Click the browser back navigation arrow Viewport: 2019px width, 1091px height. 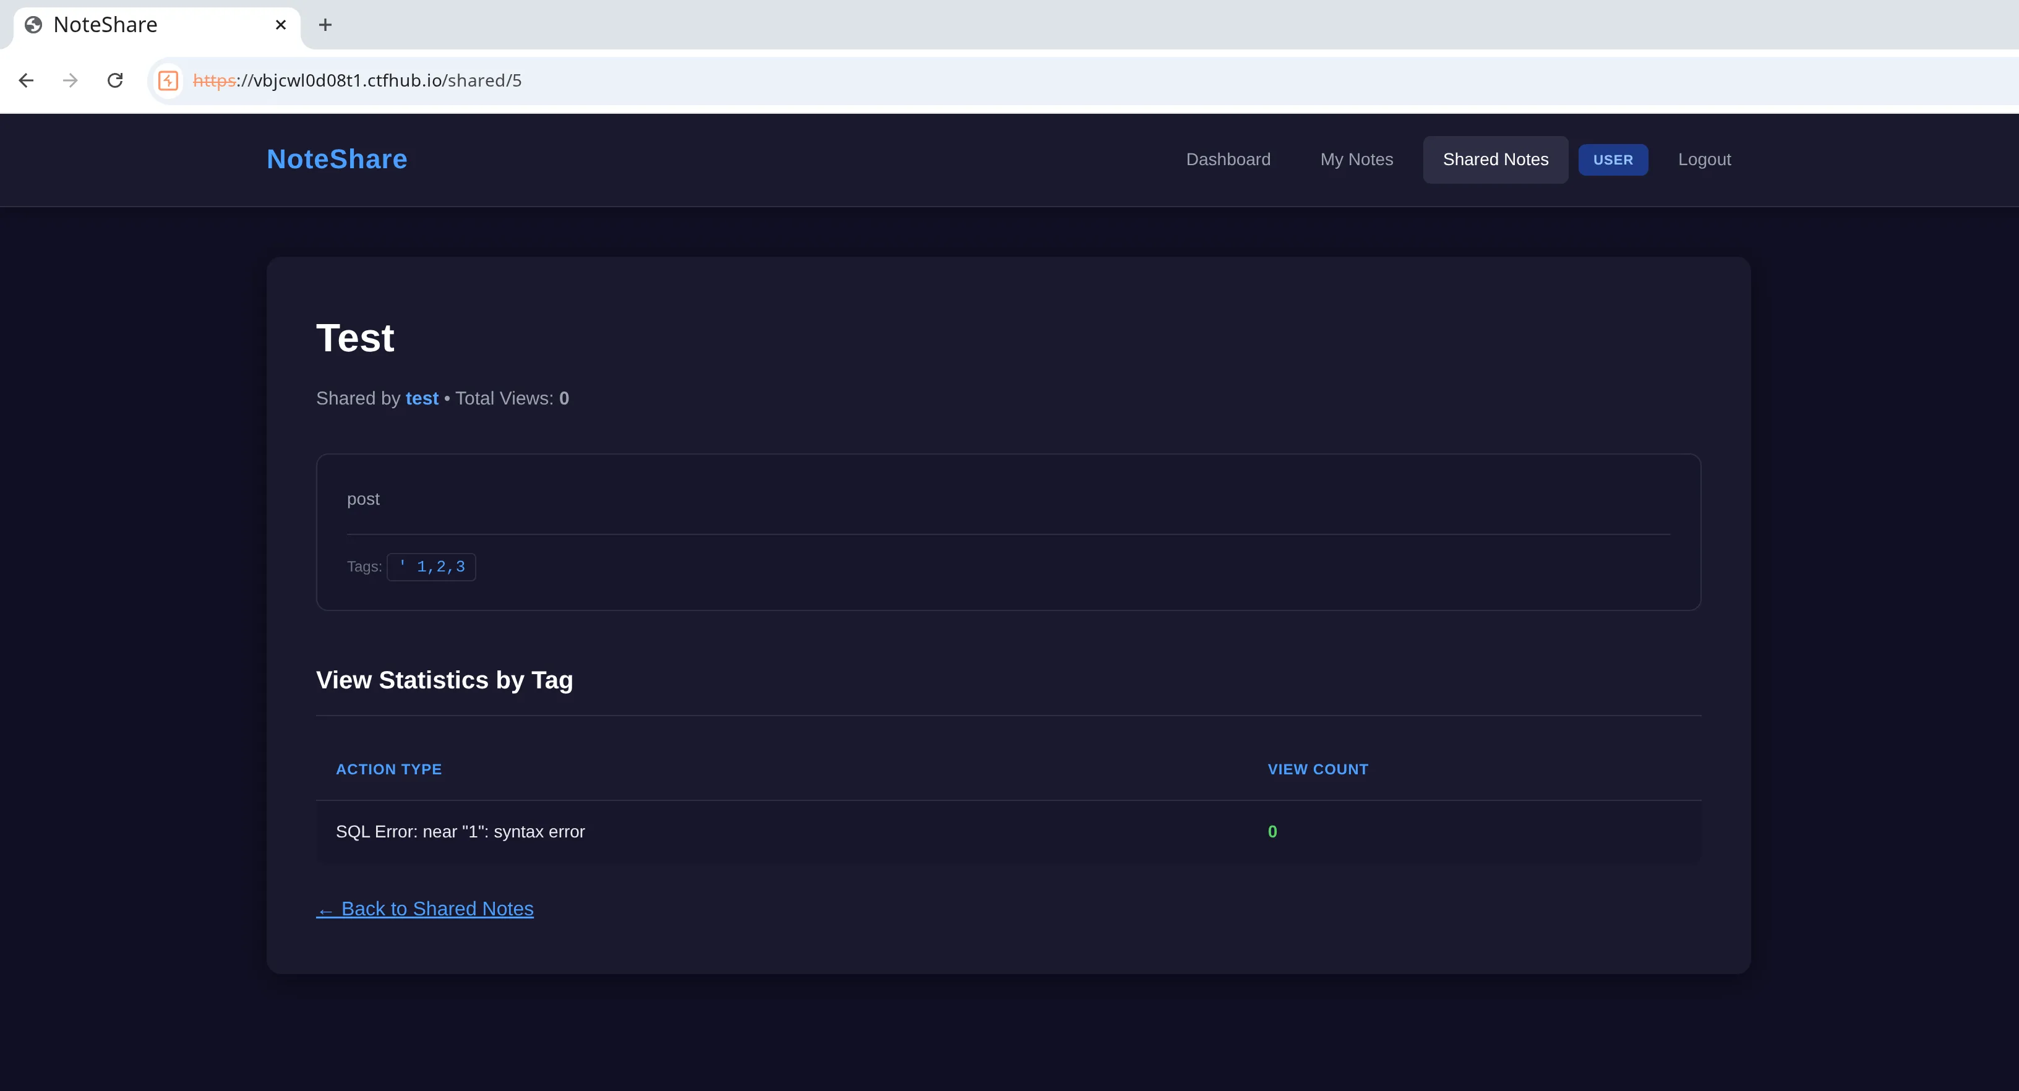tap(26, 80)
